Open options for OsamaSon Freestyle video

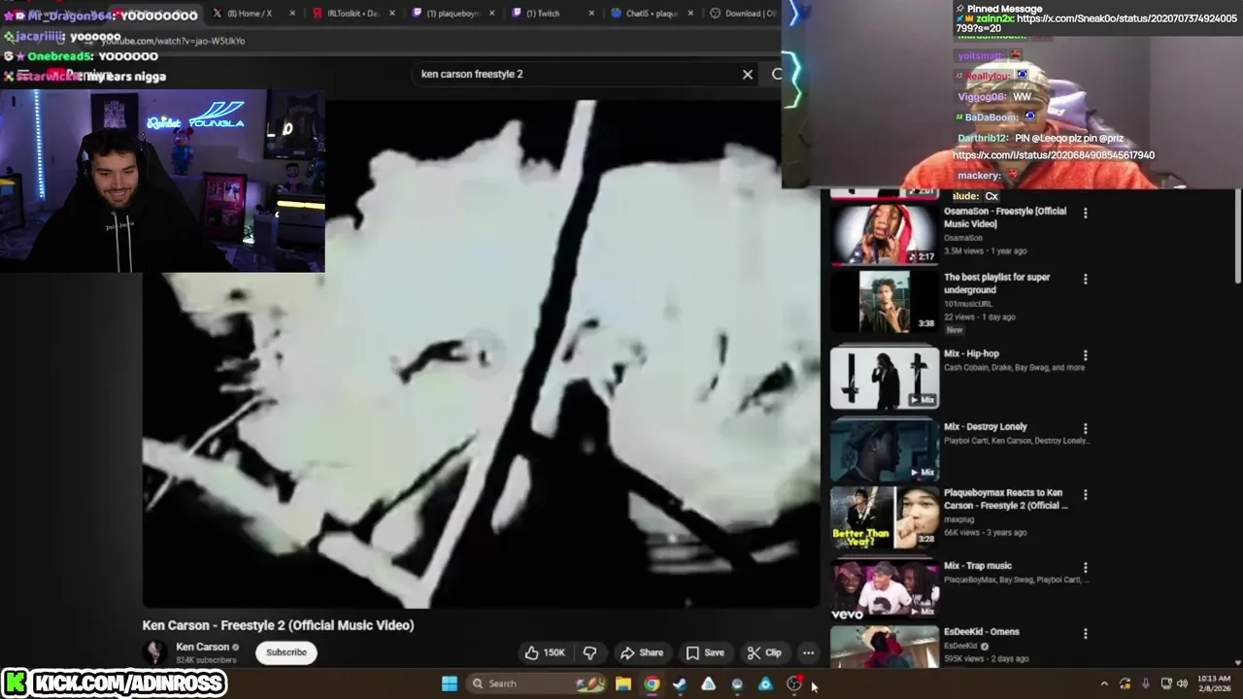(x=1086, y=213)
